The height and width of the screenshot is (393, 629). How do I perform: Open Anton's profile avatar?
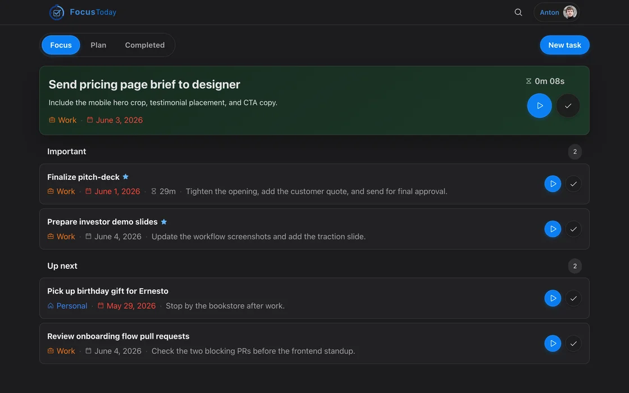569,12
